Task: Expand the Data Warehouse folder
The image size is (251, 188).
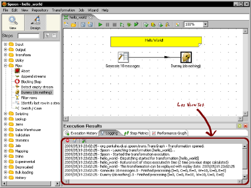Action: coord(6,130)
